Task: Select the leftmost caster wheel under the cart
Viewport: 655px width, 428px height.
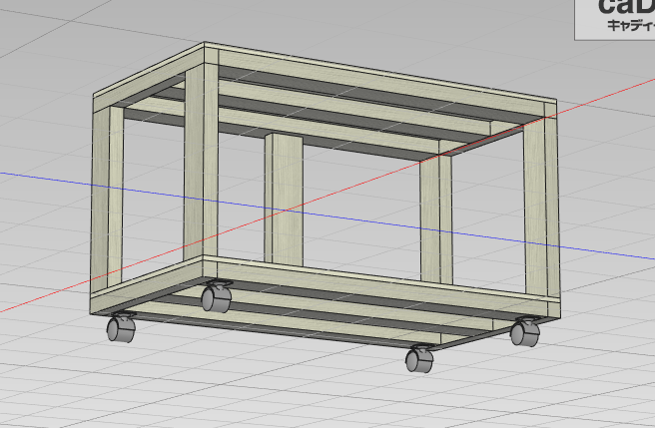Action: coord(121,327)
